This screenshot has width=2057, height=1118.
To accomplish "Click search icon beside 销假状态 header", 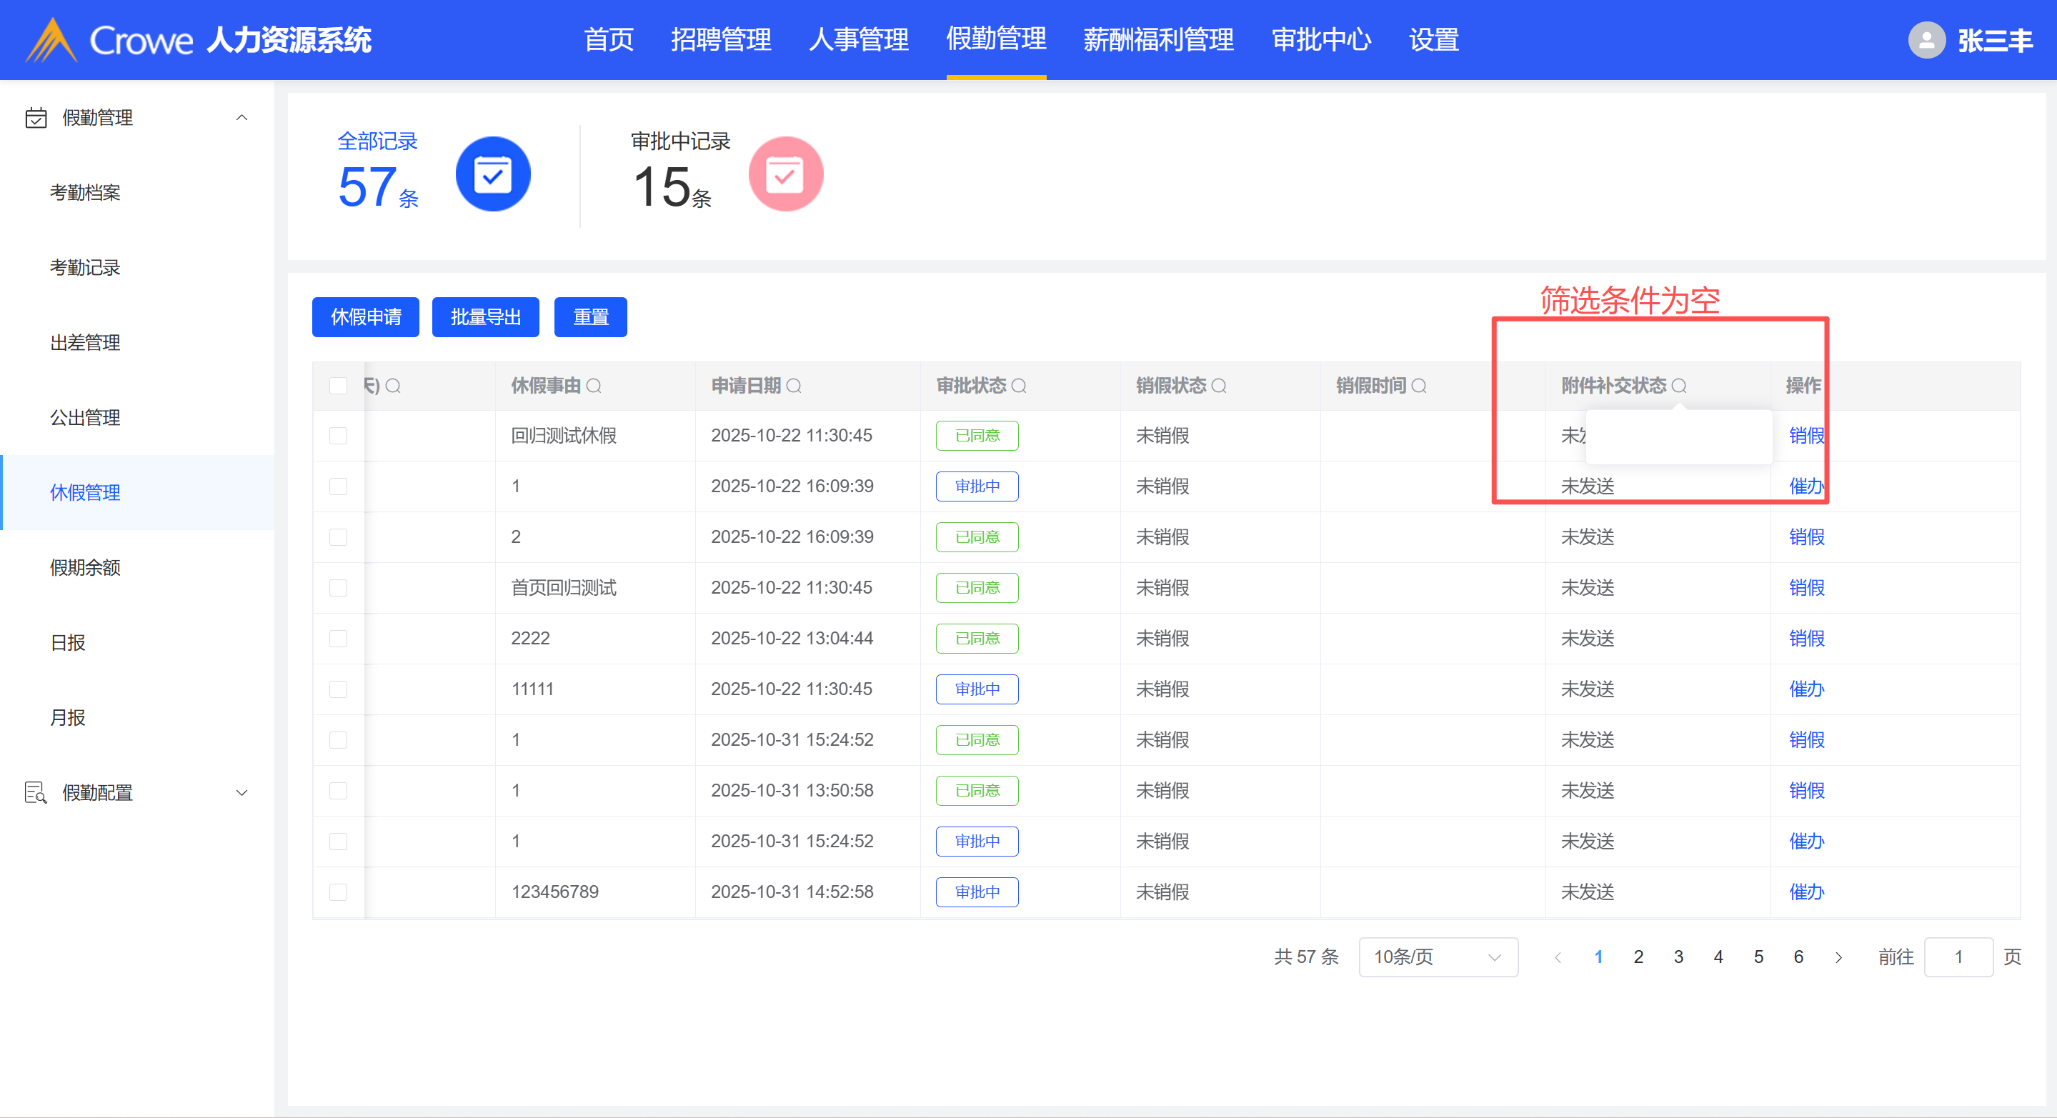I will tap(1218, 386).
